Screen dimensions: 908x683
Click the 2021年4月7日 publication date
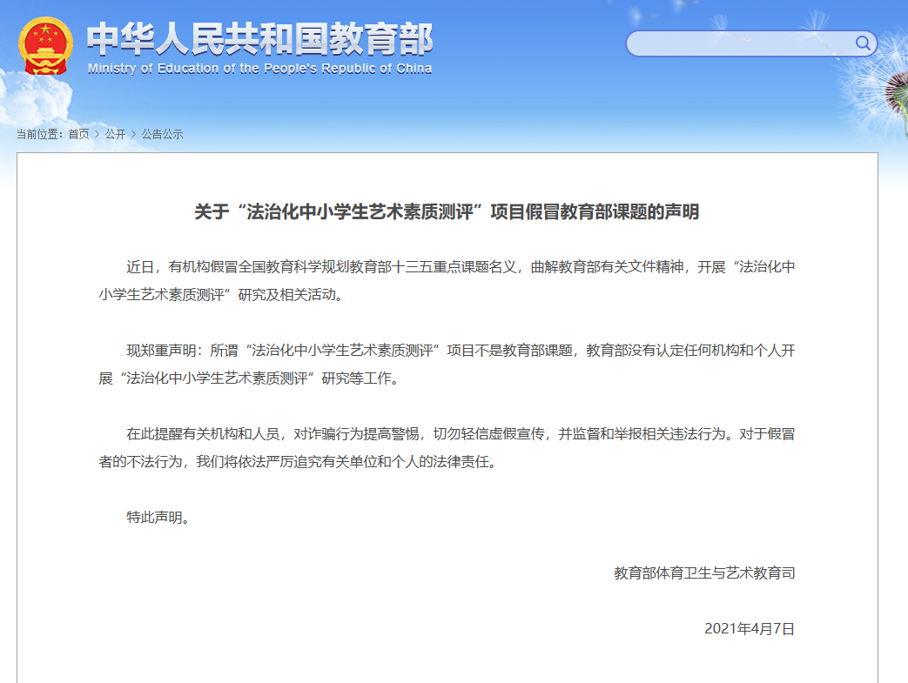coord(749,628)
